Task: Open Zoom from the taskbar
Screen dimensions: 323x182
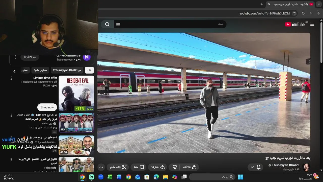Action: (101, 177)
